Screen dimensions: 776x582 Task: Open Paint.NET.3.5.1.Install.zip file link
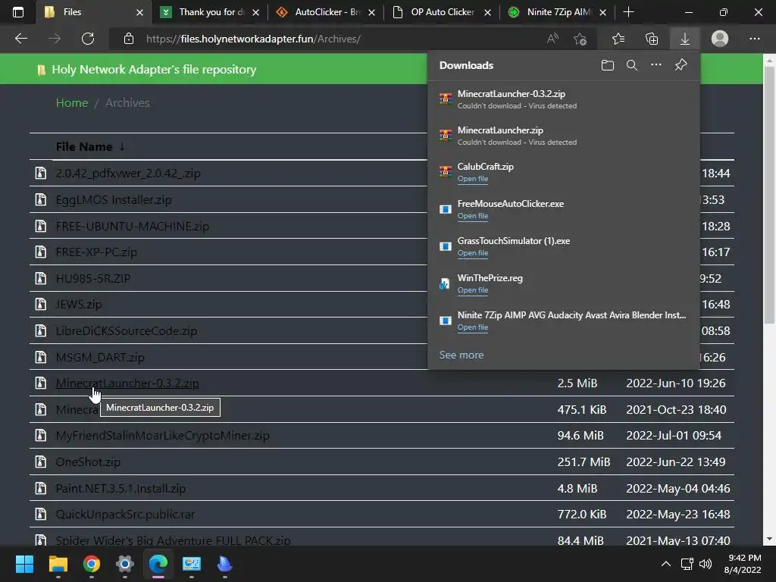(x=120, y=489)
